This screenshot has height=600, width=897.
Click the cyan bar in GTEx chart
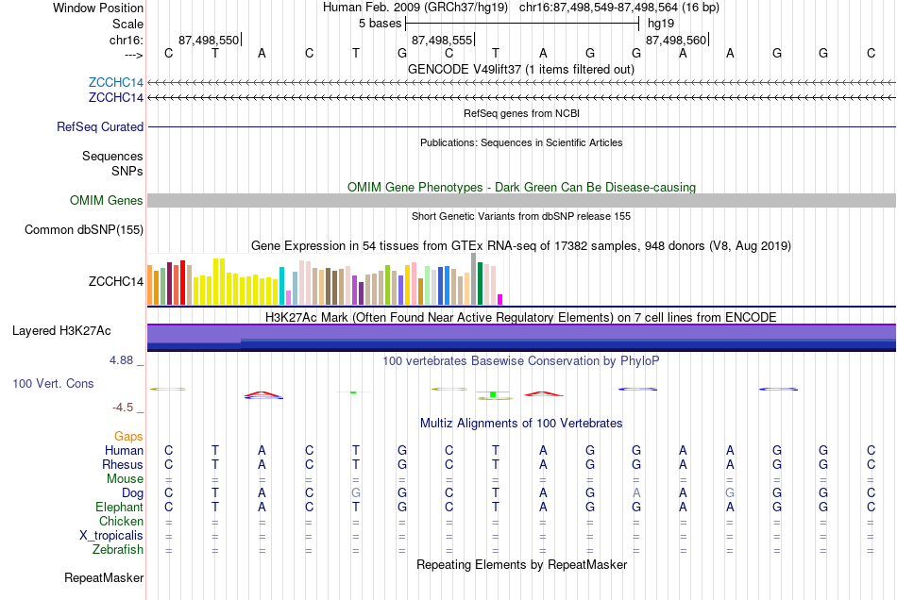tap(282, 286)
